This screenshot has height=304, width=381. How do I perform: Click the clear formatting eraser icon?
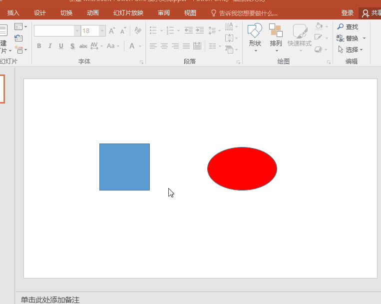pos(138,31)
